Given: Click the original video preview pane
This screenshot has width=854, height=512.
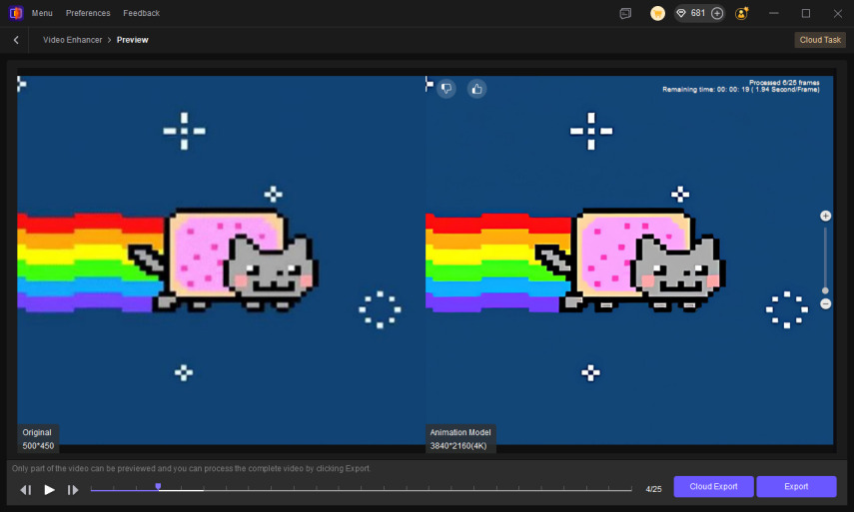Looking at the screenshot, I should [221, 260].
